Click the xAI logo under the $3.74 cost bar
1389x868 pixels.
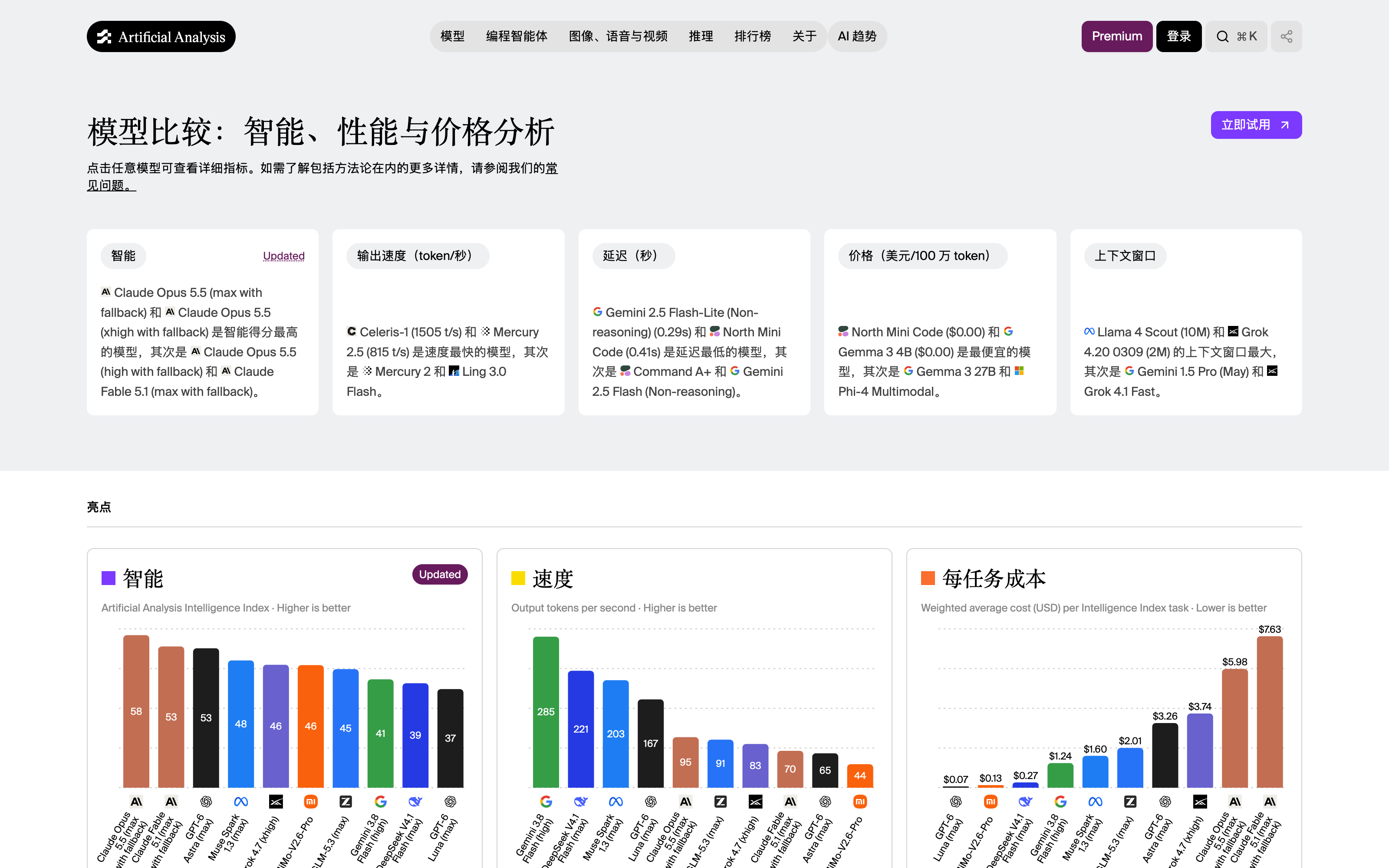(x=1200, y=802)
